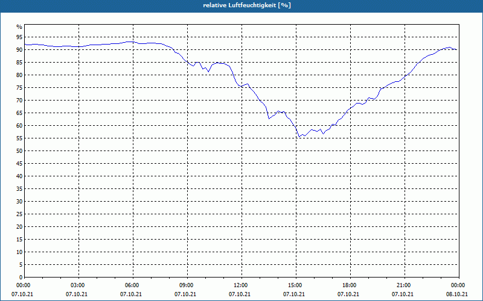The width and height of the screenshot is (483, 301).
Task: Pick the '75' y-axis value label
Action: coord(19,87)
